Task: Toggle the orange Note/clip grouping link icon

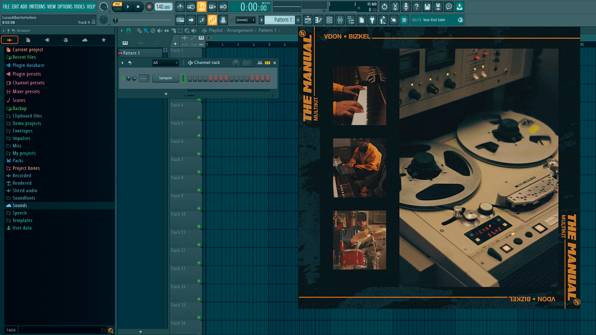Action: tap(212, 20)
